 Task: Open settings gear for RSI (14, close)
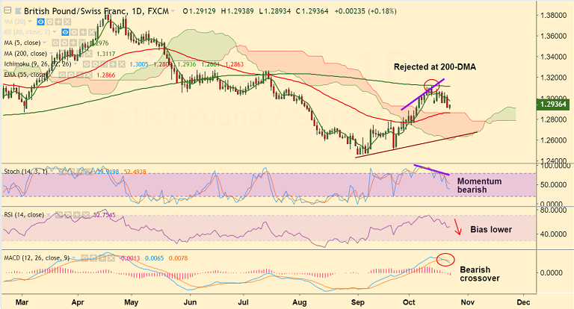coord(68,215)
